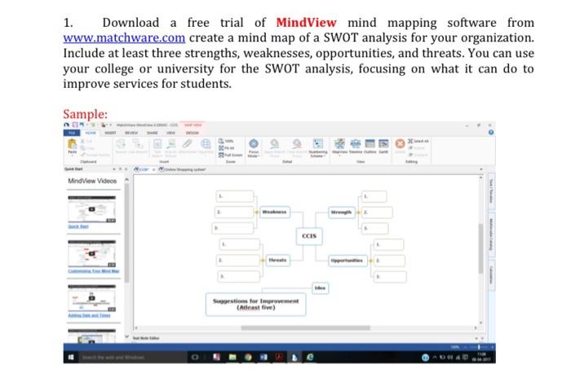The height and width of the screenshot is (373, 571).
Task: Play the Customizing Your Mind Map thumbnail
Action: [x=91, y=253]
